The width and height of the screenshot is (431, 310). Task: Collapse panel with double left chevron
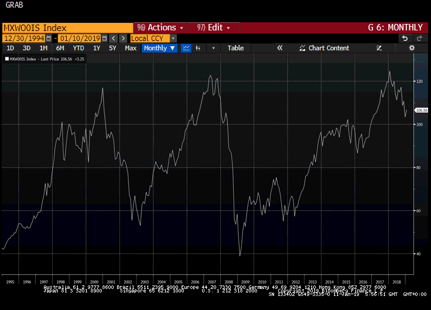point(280,48)
